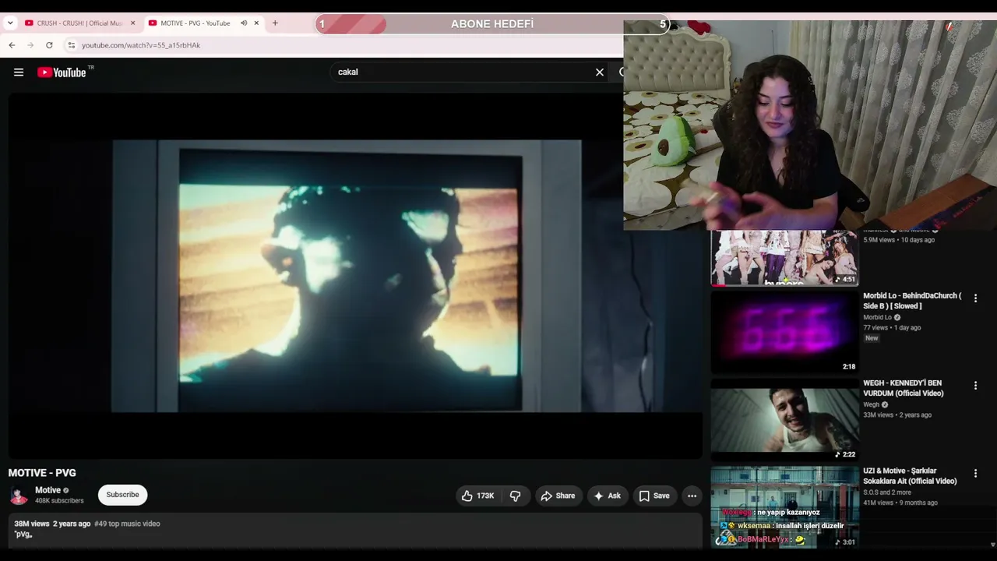Reload the YouTube page
Image resolution: width=997 pixels, height=561 pixels.
click(x=49, y=45)
